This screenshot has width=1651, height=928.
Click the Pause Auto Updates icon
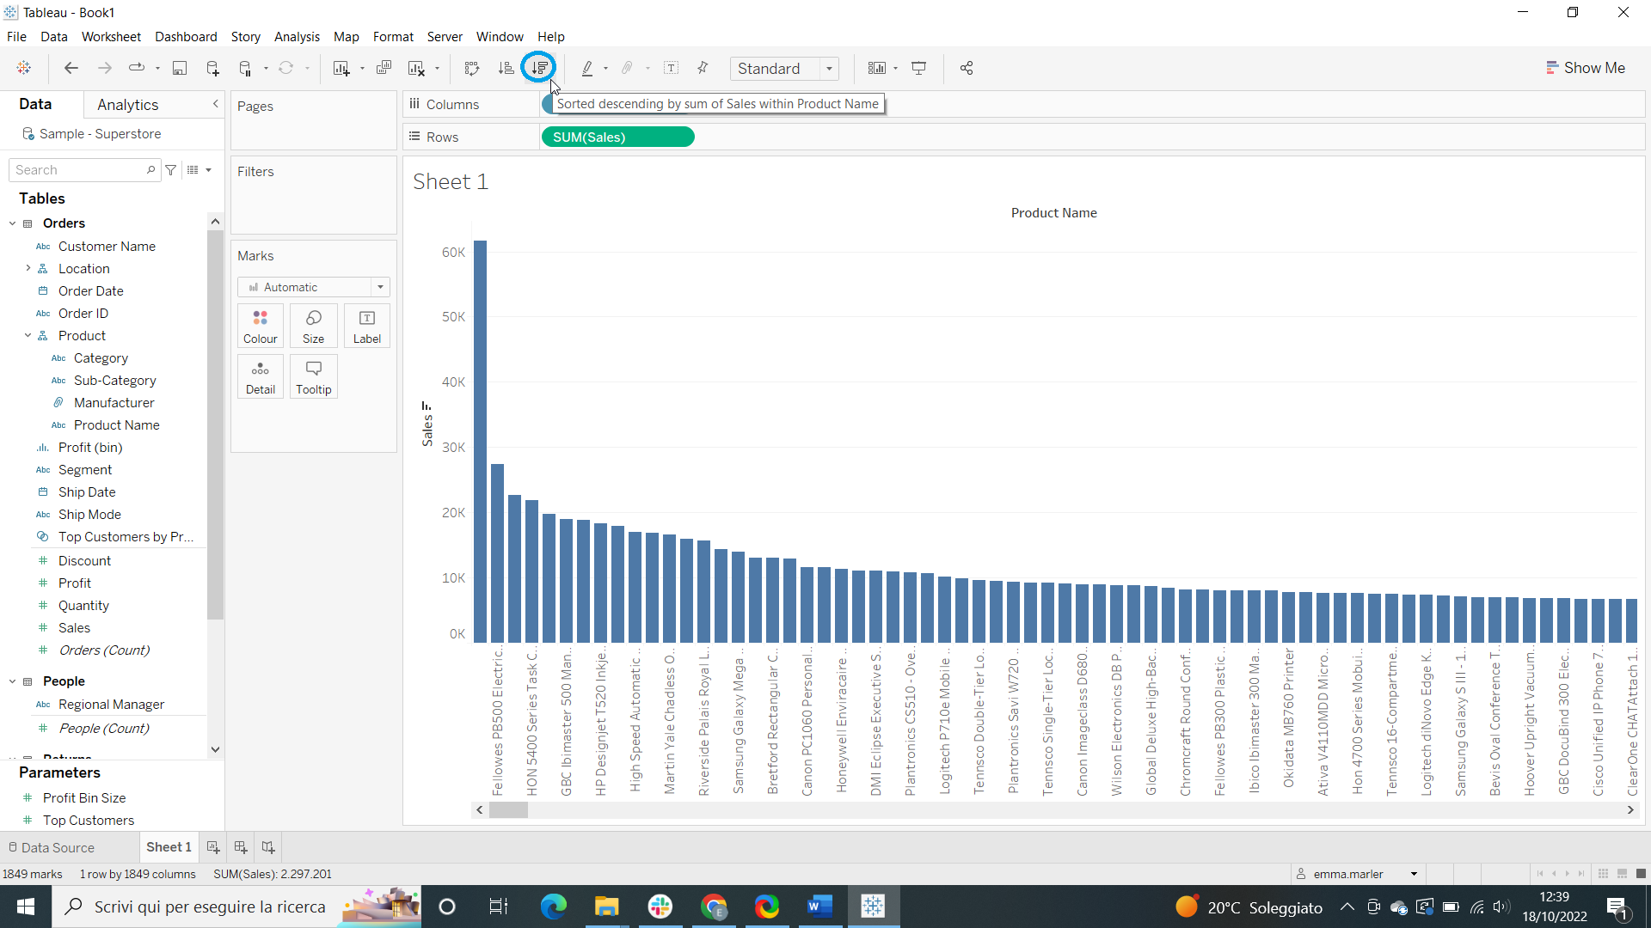click(x=246, y=68)
